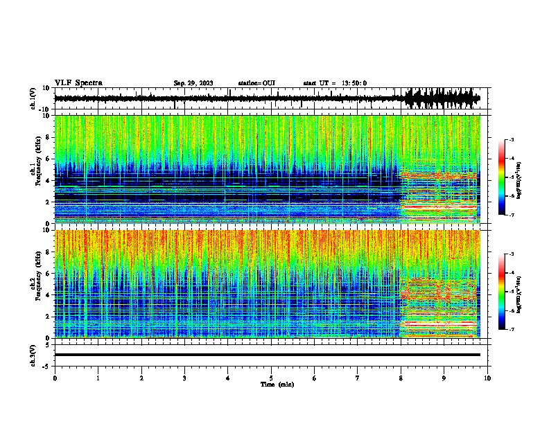Click tick label "7" on the Time axis
The width and height of the screenshot is (549, 424).
tap(358, 378)
